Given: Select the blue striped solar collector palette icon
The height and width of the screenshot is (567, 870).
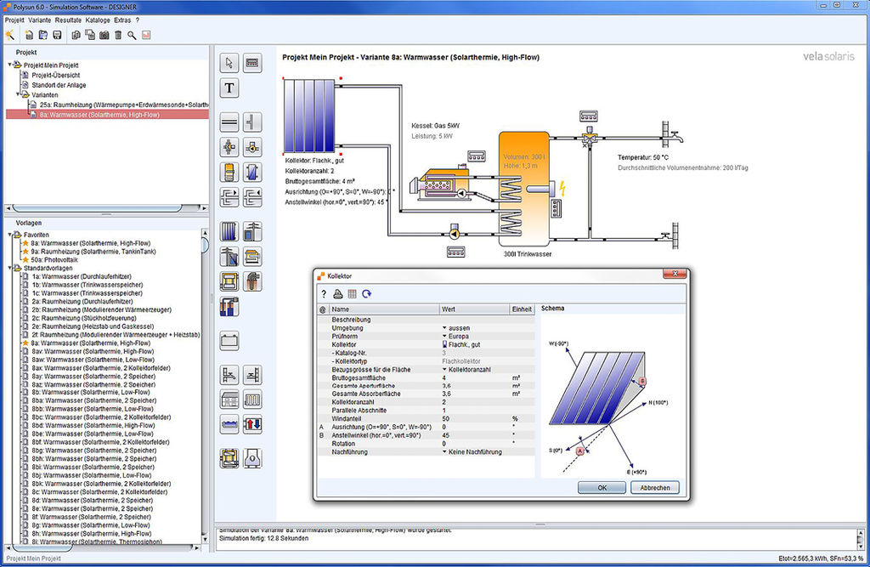Looking at the screenshot, I should click(x=229, y=231).
